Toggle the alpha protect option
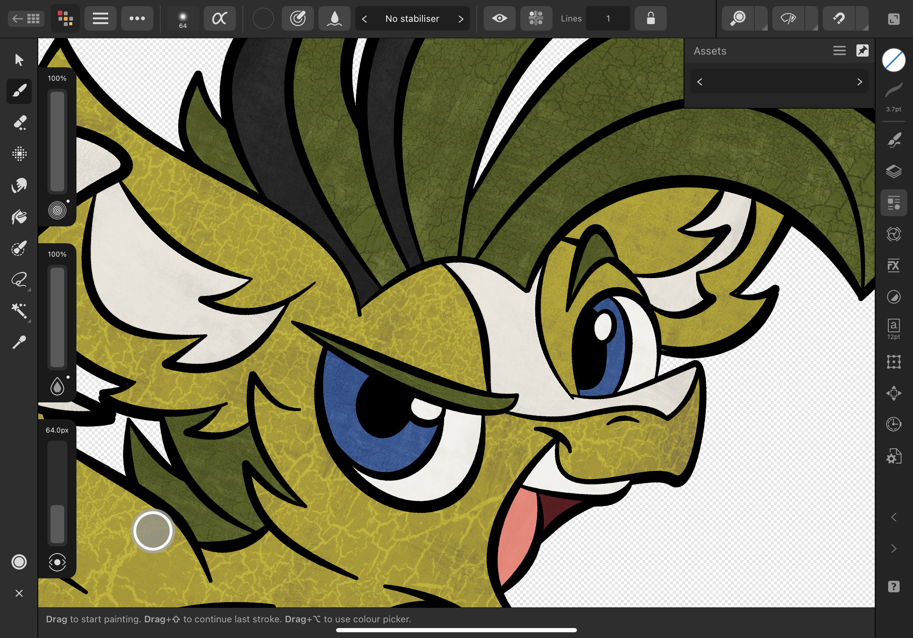The height and width of the screenshot is (638, 913). (x=219, y=18)
